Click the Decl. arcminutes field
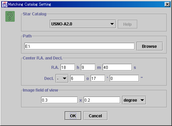The image size is (172, 126). 98,78
